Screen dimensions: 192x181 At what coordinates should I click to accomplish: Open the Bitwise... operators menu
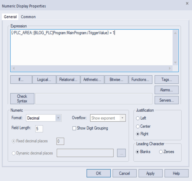tap(116, 80)
